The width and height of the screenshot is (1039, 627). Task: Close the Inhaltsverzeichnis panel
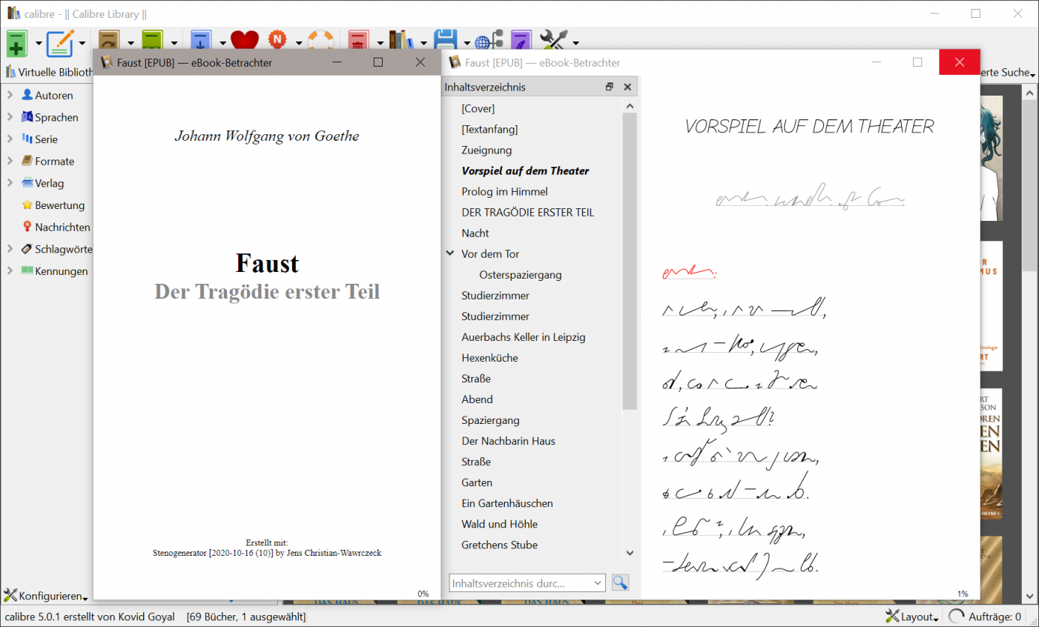(x=627, y=87)
